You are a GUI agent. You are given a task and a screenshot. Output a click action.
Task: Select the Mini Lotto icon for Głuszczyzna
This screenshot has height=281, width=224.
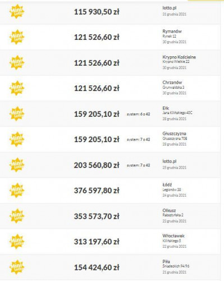point(17,139)
